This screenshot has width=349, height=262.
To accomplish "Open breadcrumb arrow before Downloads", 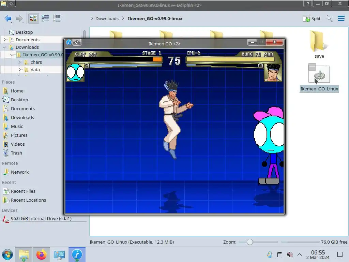I will [92, 18].
